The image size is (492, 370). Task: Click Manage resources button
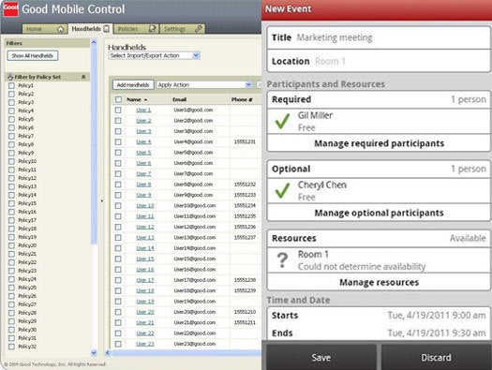tap(379, 282)
